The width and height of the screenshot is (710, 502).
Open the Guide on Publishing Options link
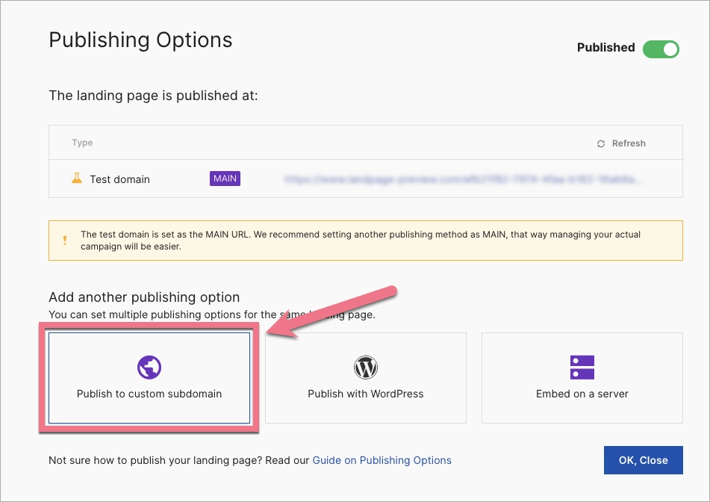pos(382,460)
